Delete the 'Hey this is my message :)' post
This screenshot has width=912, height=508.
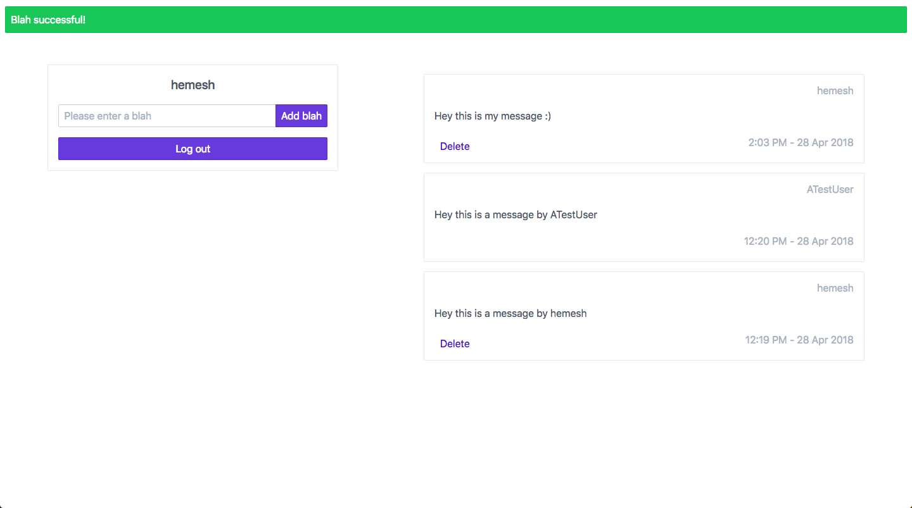455,146
